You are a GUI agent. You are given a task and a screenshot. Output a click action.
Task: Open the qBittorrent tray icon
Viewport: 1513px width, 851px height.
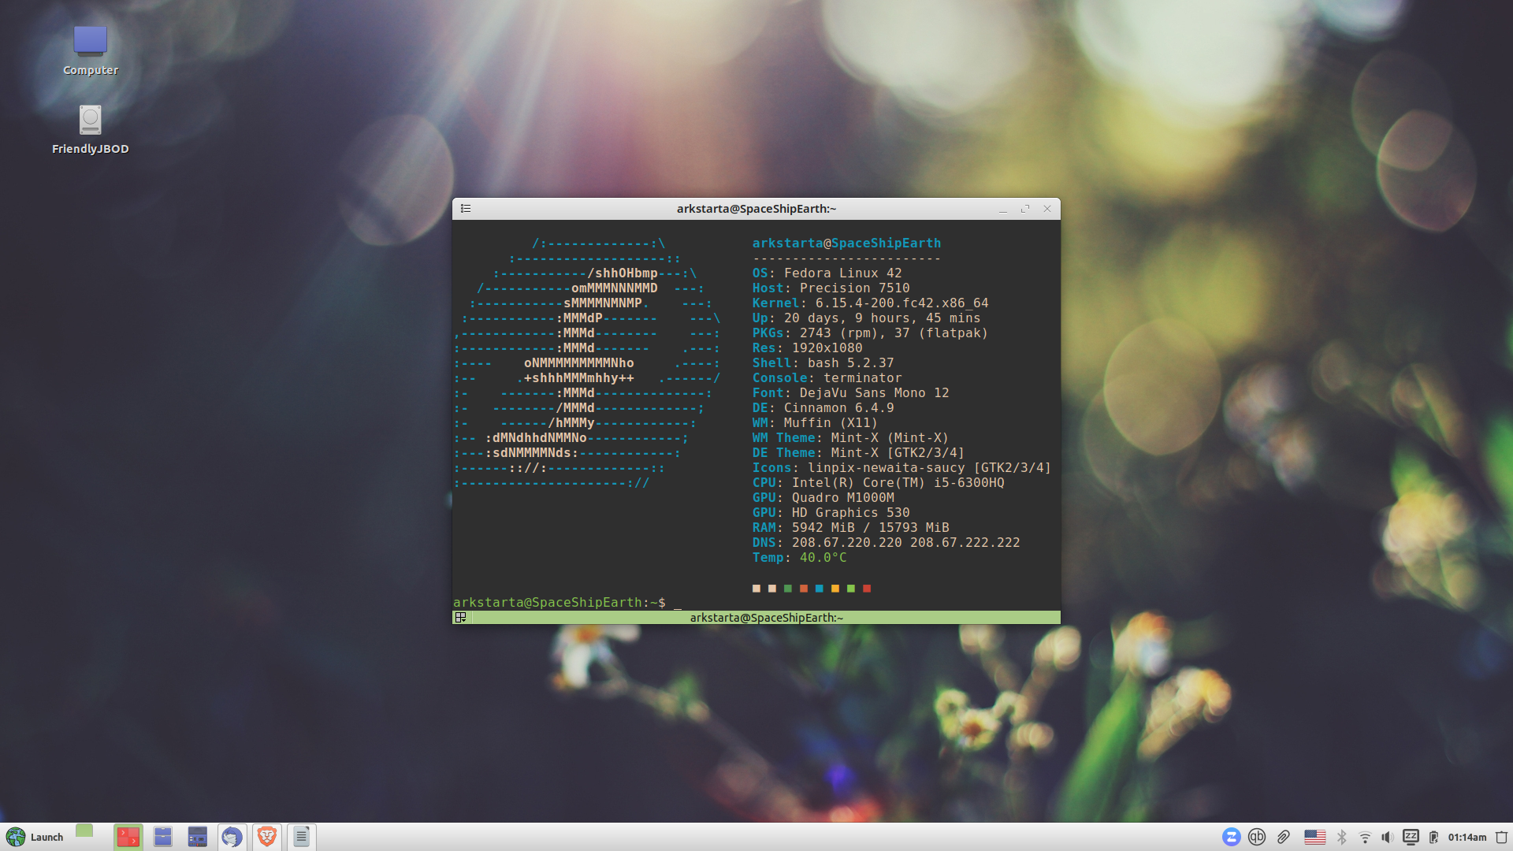click(x=1257, y=837)
